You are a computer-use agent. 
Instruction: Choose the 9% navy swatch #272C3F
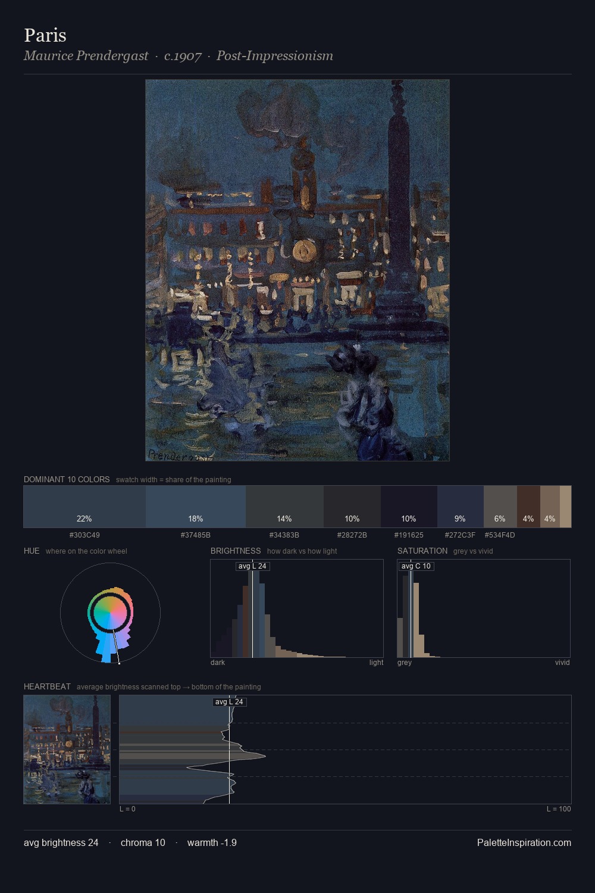(x=461, y=507)
